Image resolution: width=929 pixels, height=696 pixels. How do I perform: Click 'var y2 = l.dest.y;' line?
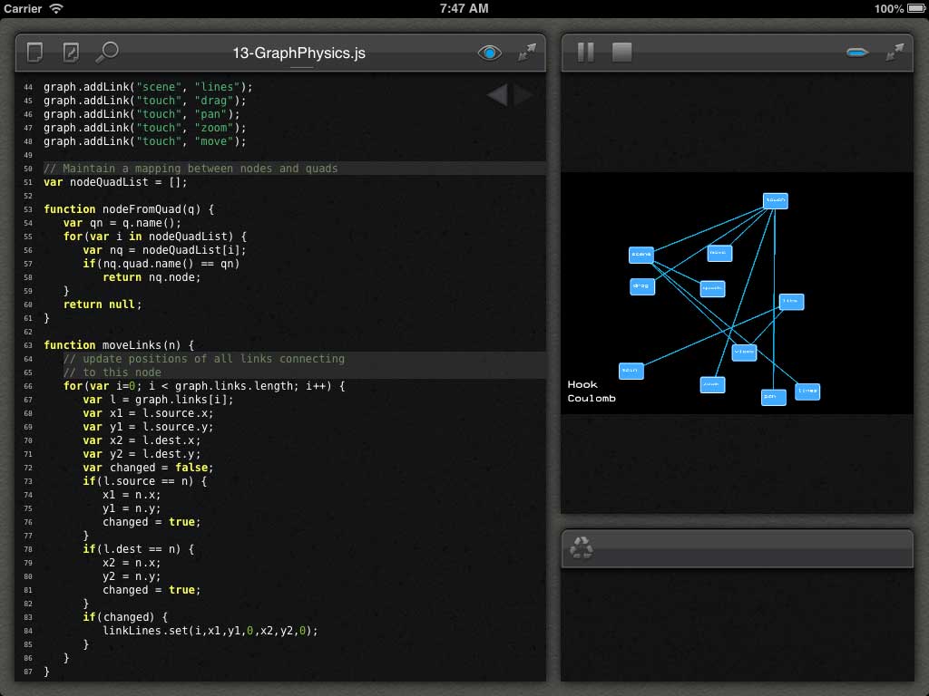pyautogui.click(x=142, y=455)
